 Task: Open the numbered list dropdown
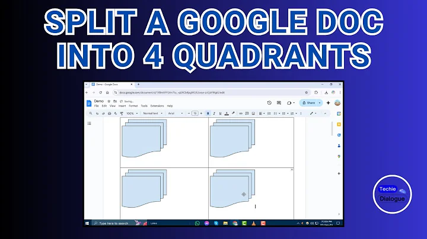tap(294, 113)
